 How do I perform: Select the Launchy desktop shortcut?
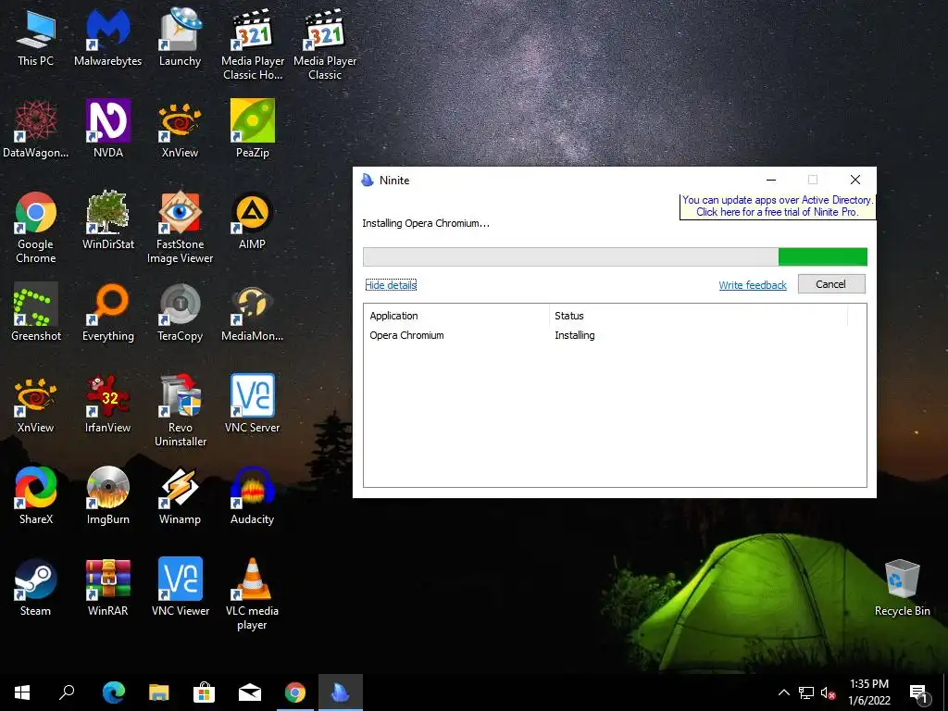click(180, 37)
